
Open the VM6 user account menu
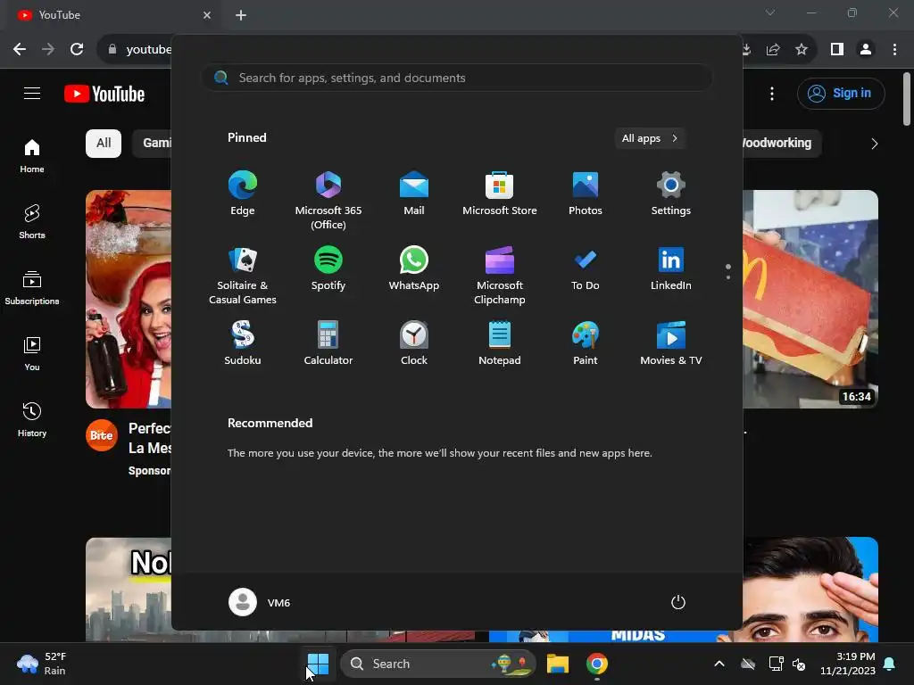pos(260,602)
